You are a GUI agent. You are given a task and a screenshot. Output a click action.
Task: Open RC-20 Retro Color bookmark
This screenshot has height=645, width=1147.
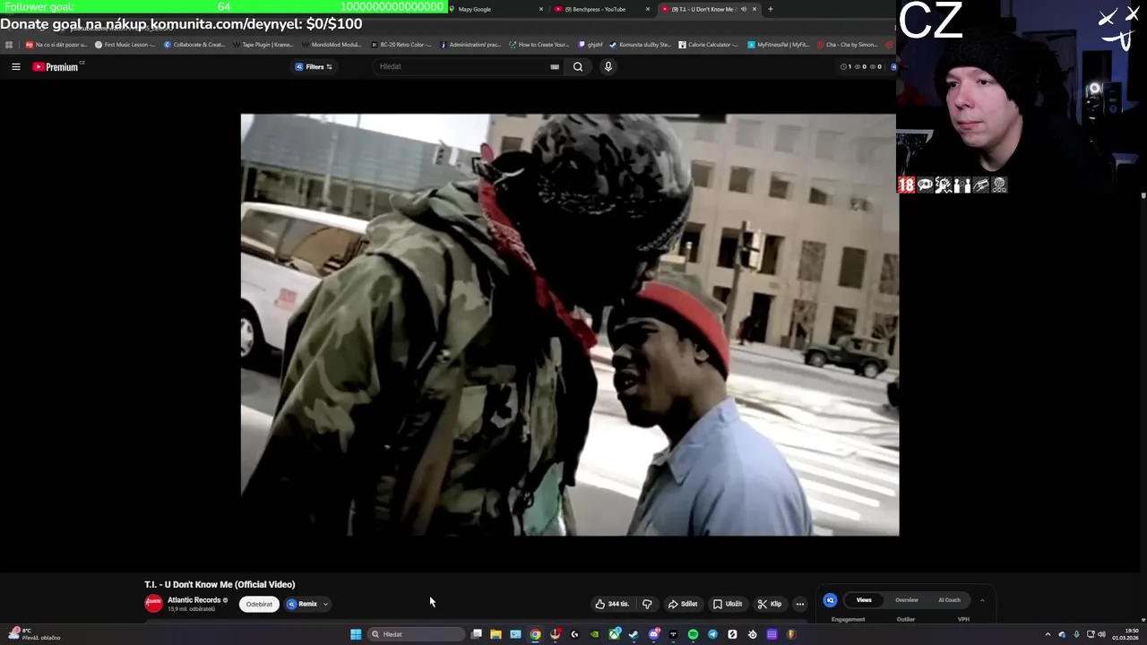(401, 44)
